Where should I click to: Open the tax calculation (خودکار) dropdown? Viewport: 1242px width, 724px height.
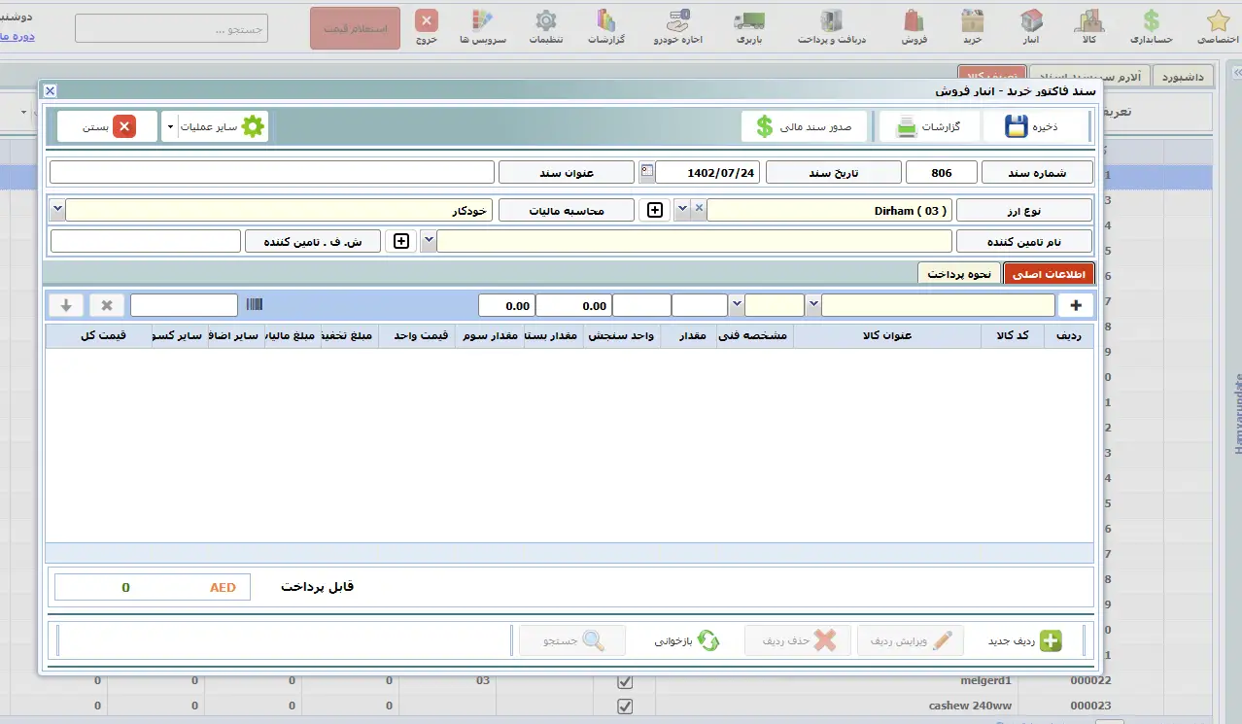(57, 210)
